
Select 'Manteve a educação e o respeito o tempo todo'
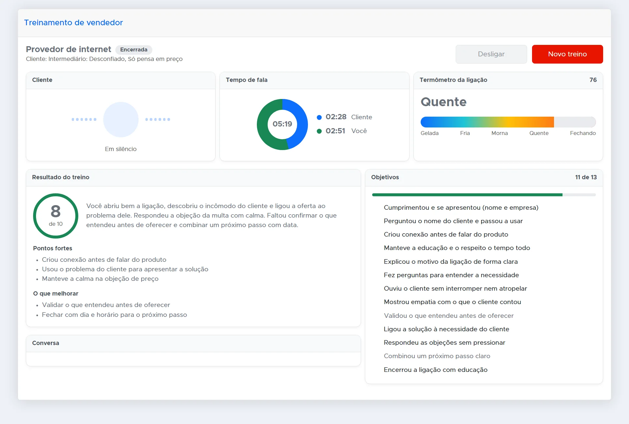point(457,248)
